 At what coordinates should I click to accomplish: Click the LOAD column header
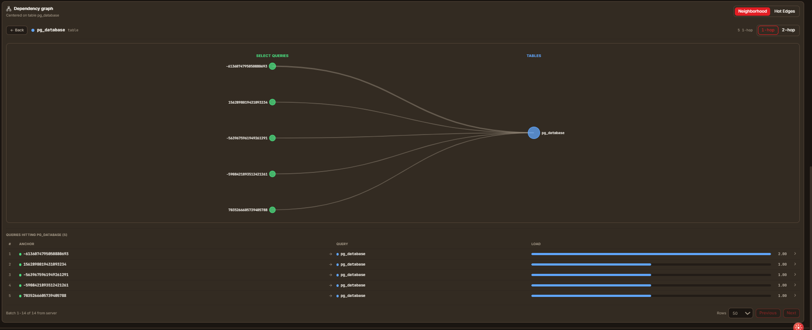pos(536,244)
